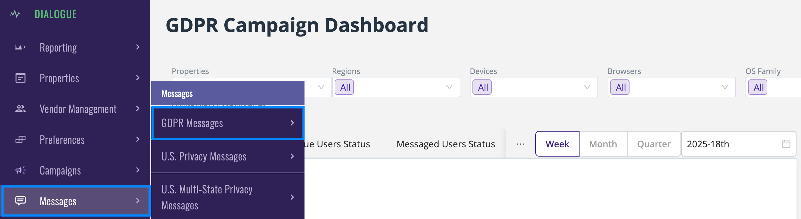Click the Properties filter label

click(x=190, y=71)
